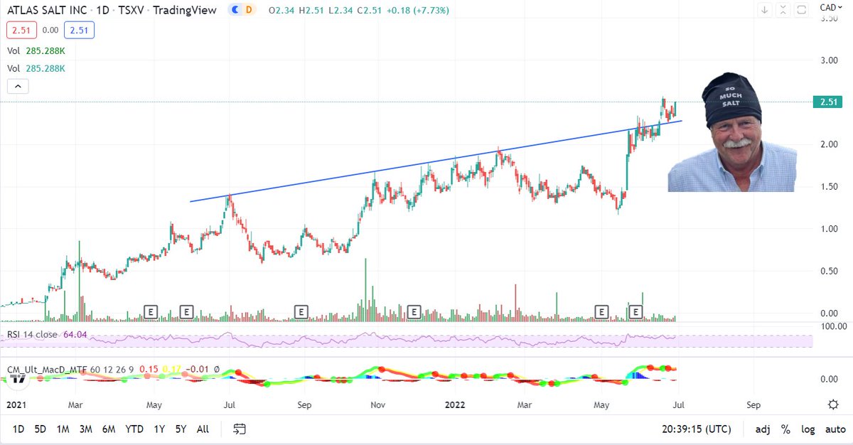The image size is (853, 445).
Task: Click the E earnings marker above Sep 2021
Action: click(301, 311)
